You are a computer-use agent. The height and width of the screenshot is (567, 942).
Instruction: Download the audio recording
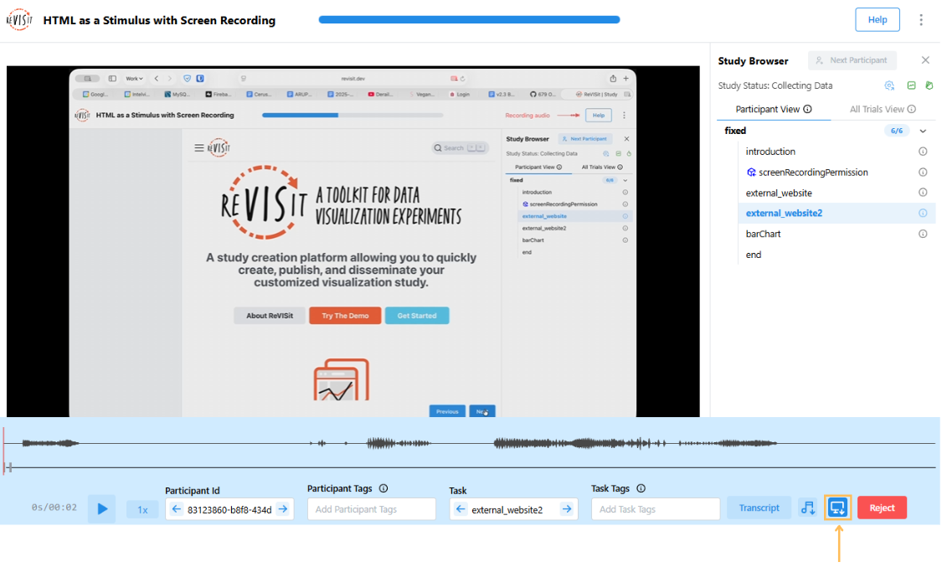(x=807, y=507)
